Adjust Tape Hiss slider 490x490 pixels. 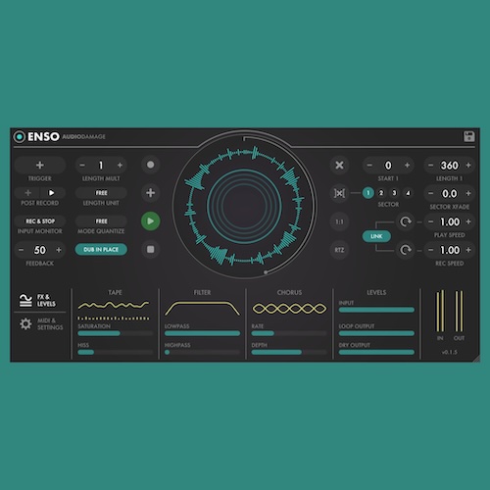116,352
